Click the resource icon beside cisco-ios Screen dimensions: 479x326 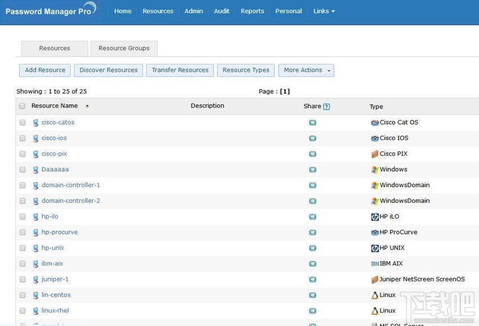point(36,138)
